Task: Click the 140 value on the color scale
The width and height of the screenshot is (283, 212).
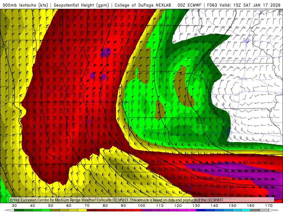Action: coord(214,206)
